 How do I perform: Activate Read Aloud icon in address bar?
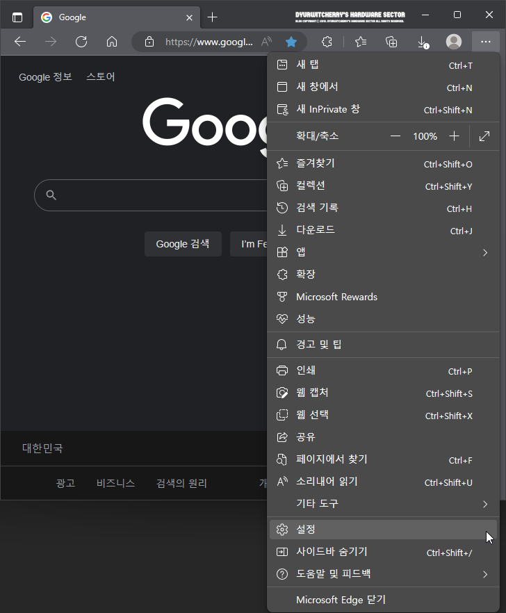(267, 42)
